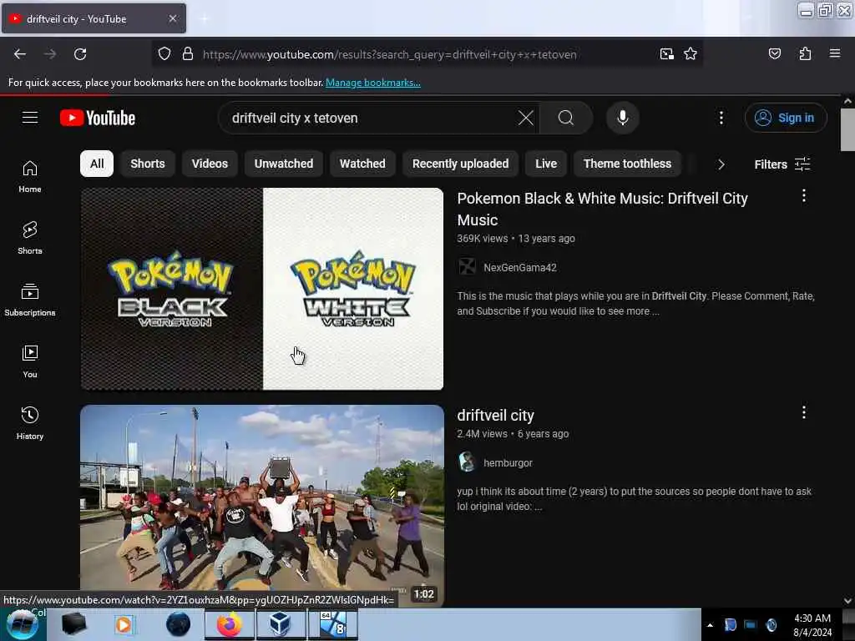This screenshot has width=855, height=641.
Task: Open the YouTube hamburger guide menu
Action: (30, 118)
